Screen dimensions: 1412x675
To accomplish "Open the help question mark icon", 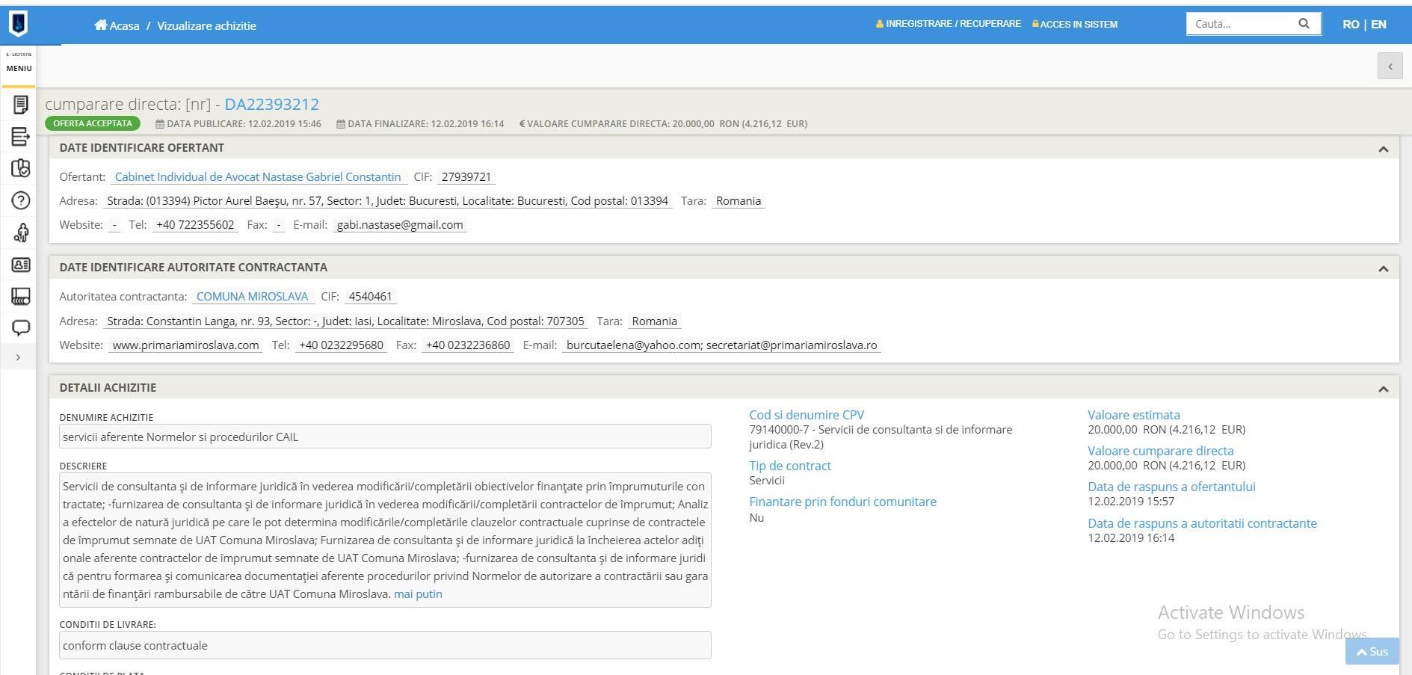I will pos(21,200).
